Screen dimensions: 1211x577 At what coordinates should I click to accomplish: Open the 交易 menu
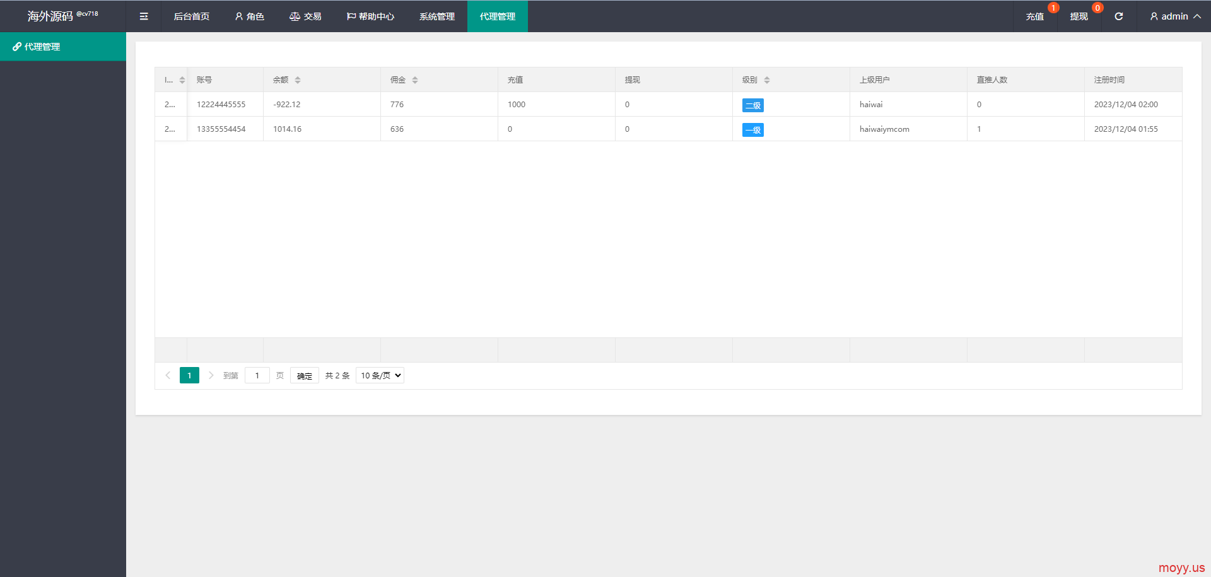305,16
